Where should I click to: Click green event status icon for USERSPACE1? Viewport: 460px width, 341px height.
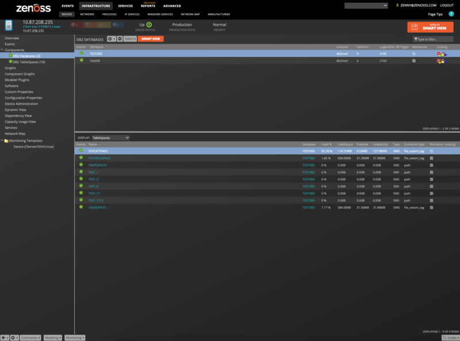click(x=81, y=207)
